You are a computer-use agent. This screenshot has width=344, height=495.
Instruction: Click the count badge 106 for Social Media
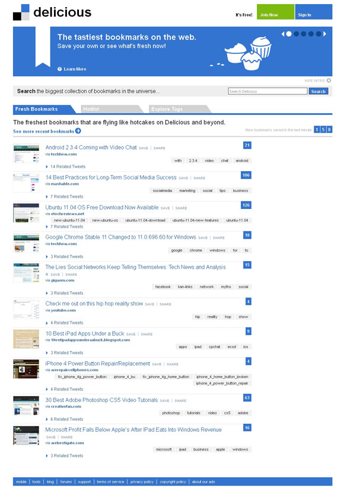[x=246, y=175]
